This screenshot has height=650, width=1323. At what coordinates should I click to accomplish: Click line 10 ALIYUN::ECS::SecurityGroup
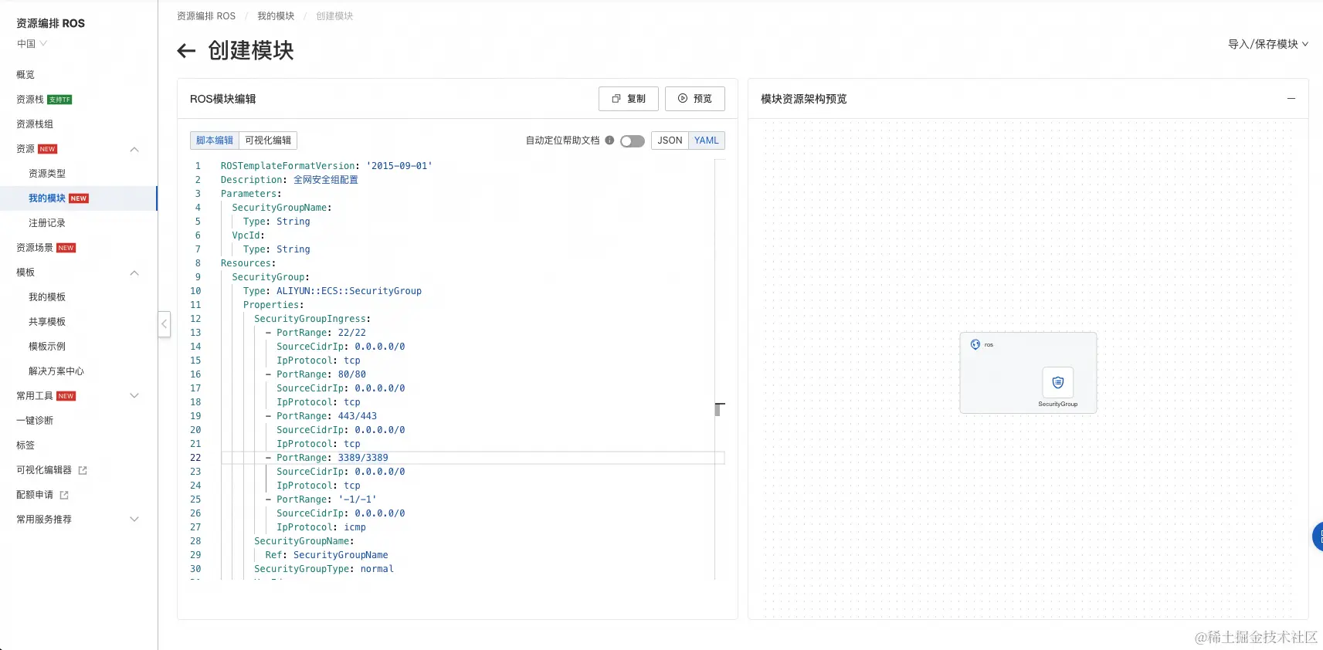click(x=349, y=291)
